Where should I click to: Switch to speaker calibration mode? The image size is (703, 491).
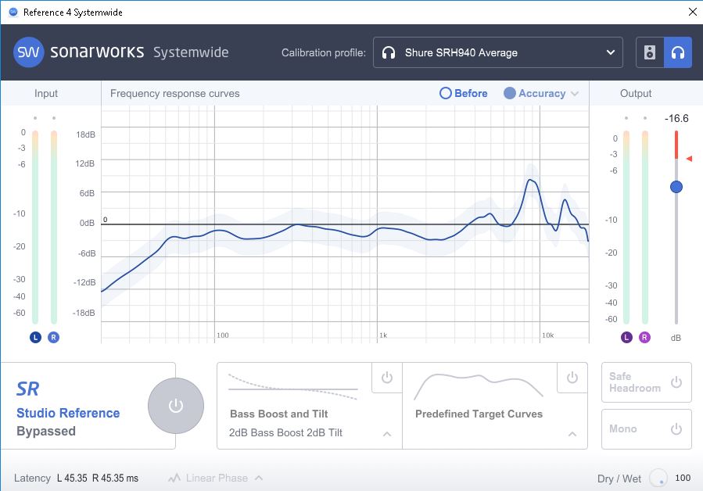pos(650,52)
